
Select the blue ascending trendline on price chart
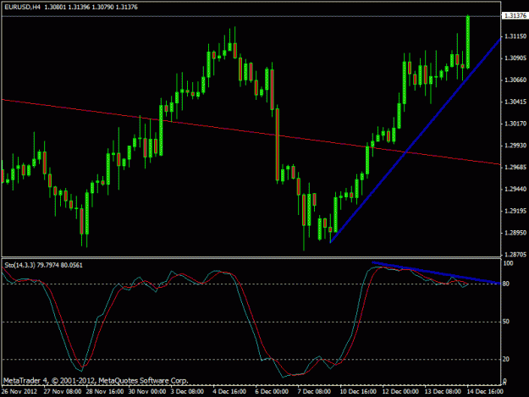[x=415, y=141]
